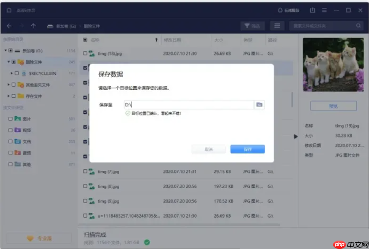Toggle select-all checkbox in header
The width and height of the screenshot is (369, 249).
pyautogui.click(x=85, y=40)
